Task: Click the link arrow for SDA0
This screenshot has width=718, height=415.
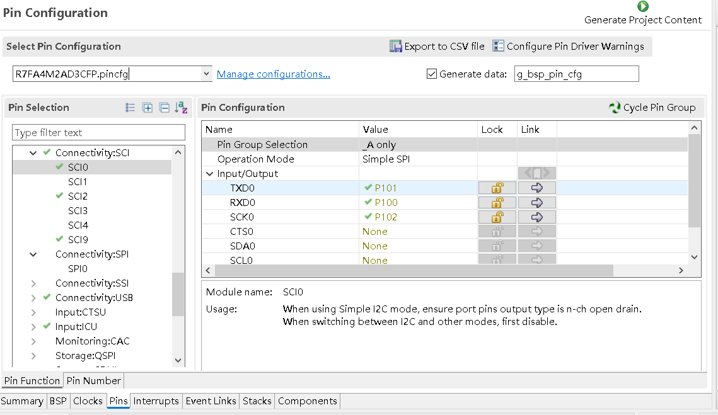Action: [x=537, y=246]
